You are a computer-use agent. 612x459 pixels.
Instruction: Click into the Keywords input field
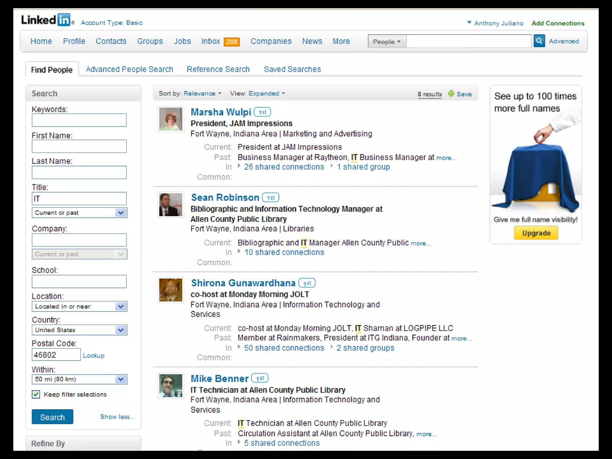(79, 120)
